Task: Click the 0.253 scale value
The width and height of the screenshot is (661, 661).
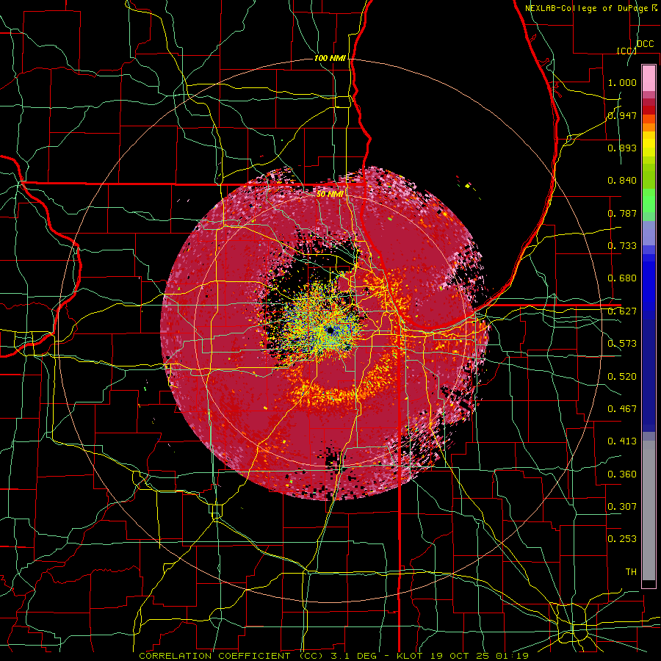Action: tap(622, 539)
